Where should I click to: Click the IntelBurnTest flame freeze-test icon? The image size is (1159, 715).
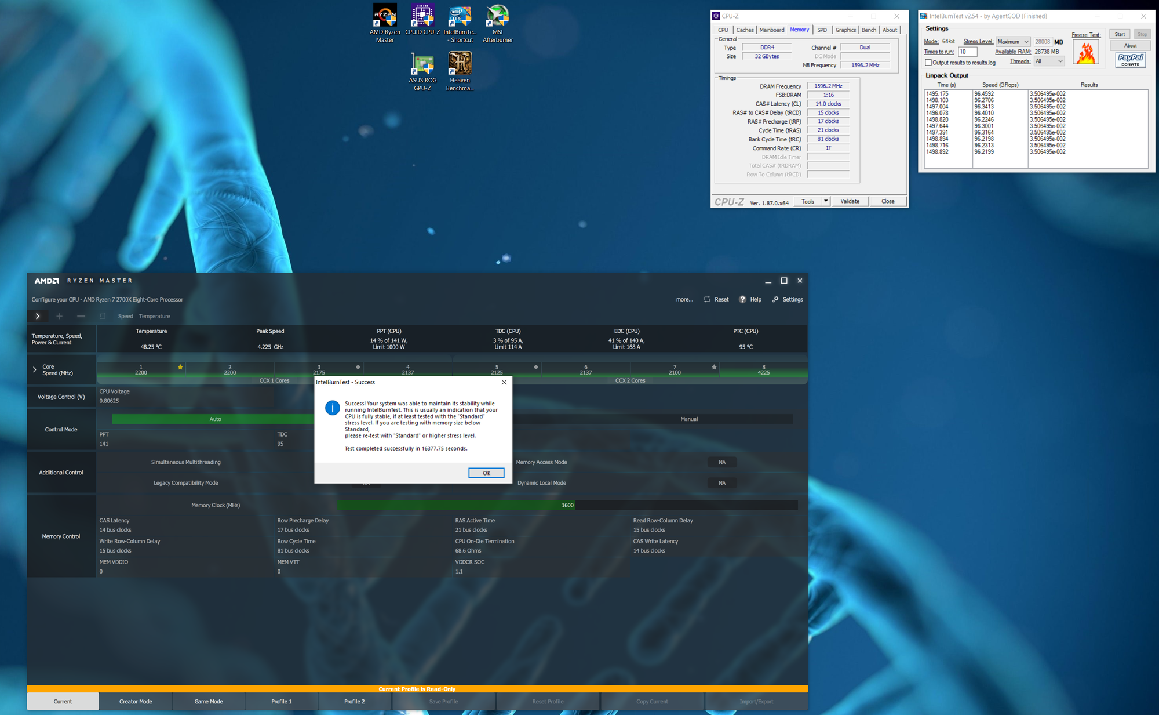(1086, 53)
